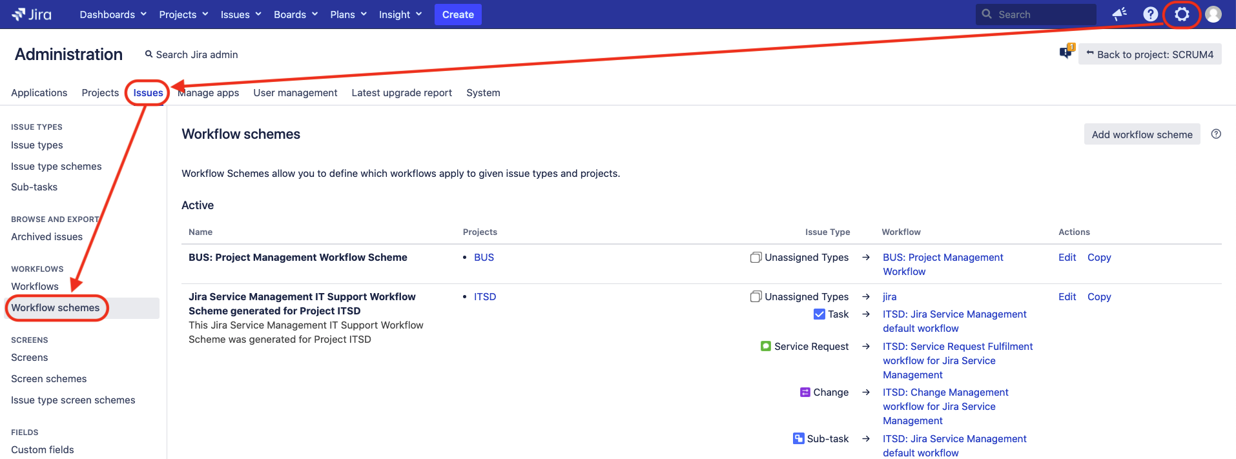Click the Task issue type icon
Screen dimensions: 1236x459
tap(819, 314)
